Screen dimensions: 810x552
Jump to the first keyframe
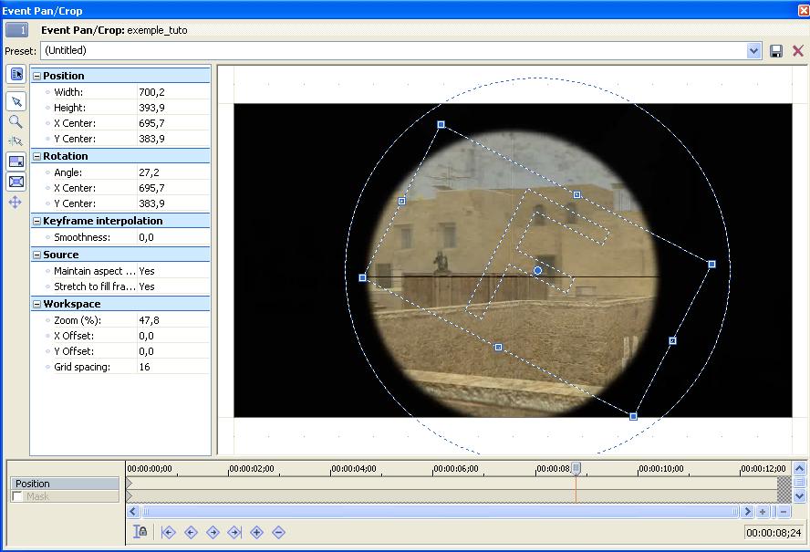point(169,532)
